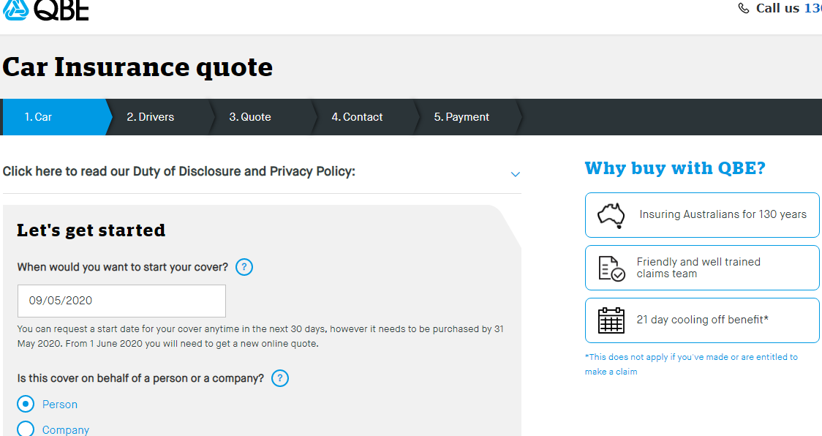Click 'Is this cover on behalf of' question text
This screenshot has width=822, height=436.
tap(140, 378)
